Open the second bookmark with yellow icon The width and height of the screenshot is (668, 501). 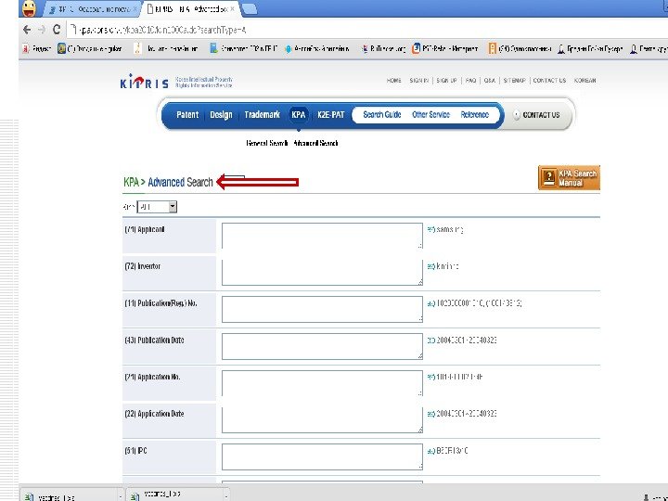pyautogui.click(x=90, y=49)
